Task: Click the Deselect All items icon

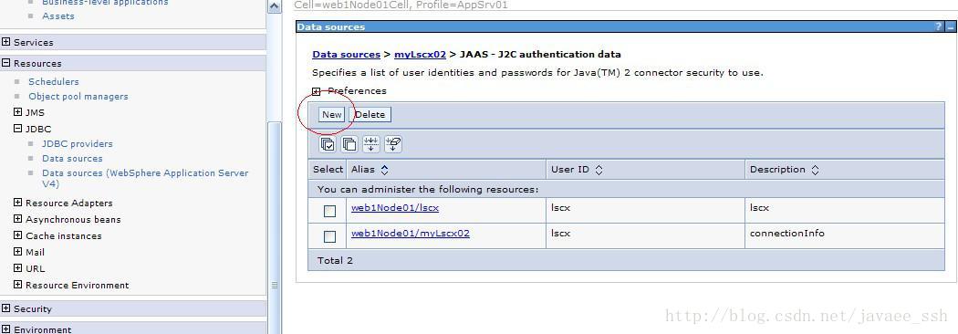Action: 349,144
